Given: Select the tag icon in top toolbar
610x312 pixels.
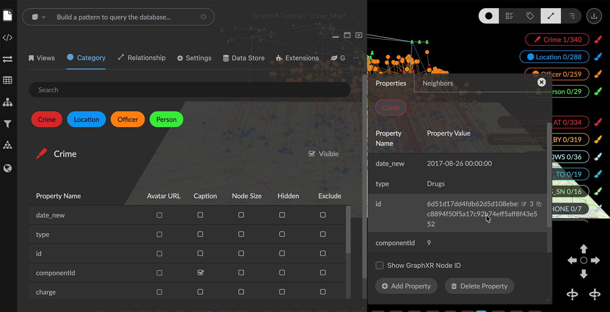Looking at the screenshot, I should (x=530, y=16).
